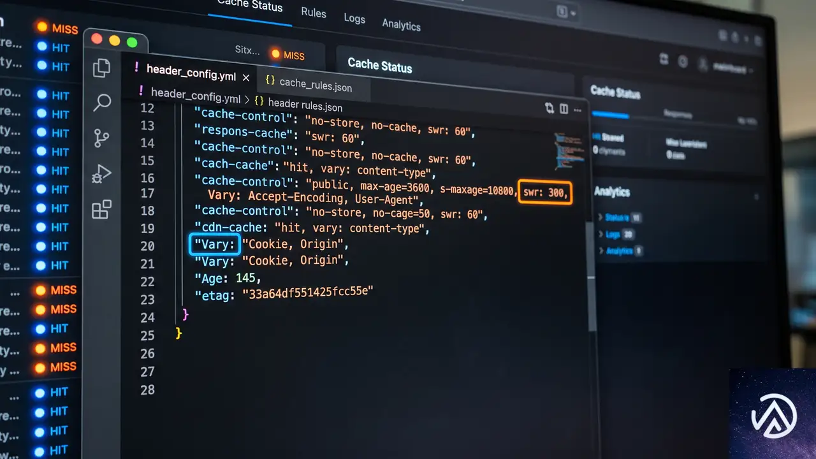Click the curly-braces icon on cache_rules.json tab
816x459 pixels.
(x=270, y=80)
